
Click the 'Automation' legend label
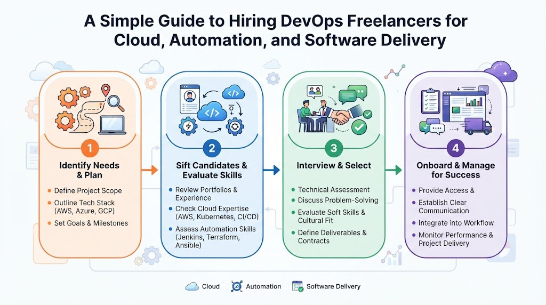263,286
